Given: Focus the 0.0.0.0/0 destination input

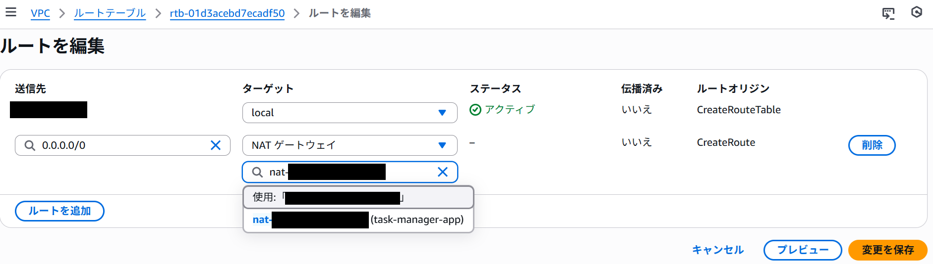Looking at the screenshot, I should pyautogui.click(x=122, y=145).
